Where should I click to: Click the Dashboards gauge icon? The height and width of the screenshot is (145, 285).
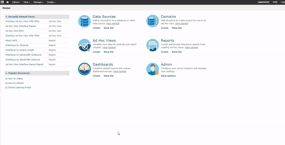click(84, 69)
